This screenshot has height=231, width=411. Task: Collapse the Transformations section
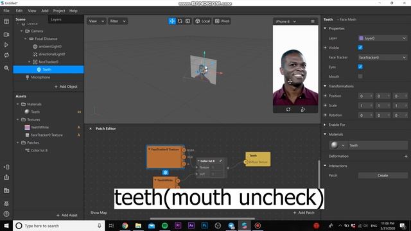point(325,86)
